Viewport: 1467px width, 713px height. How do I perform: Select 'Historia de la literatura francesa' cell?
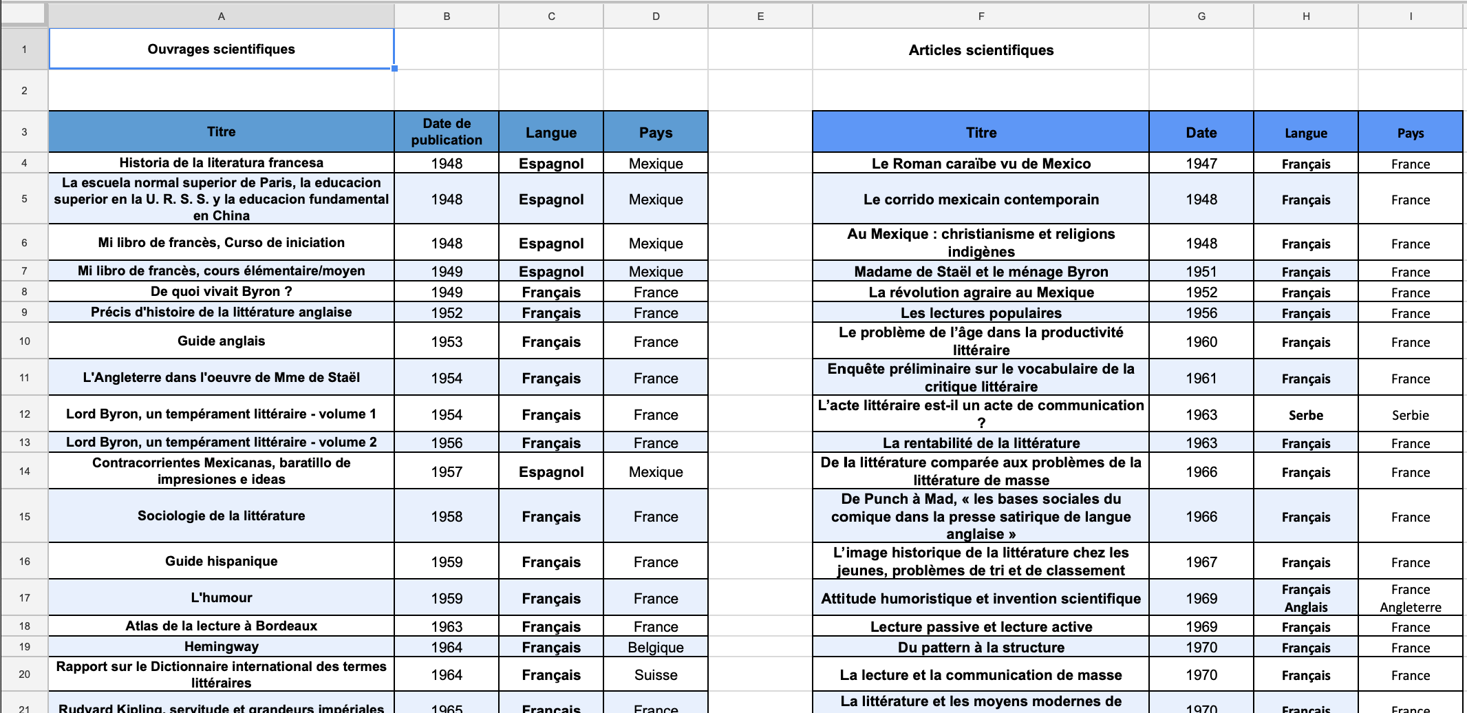click(221, 162)
